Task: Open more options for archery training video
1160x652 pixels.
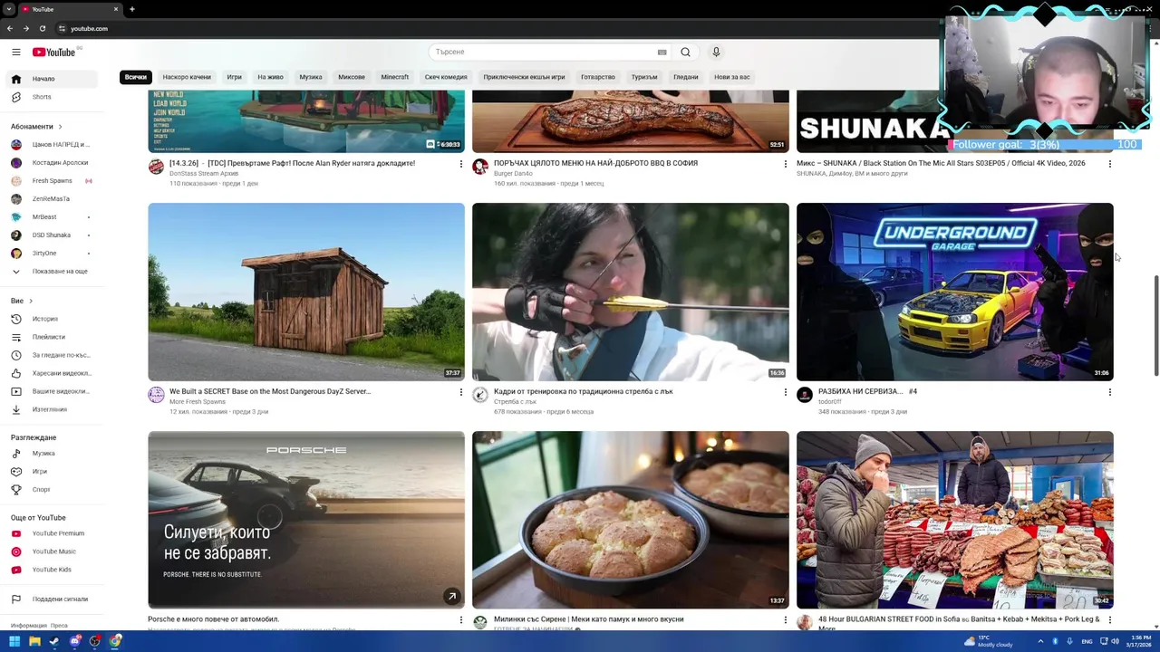Action: [x=785, y=392]
